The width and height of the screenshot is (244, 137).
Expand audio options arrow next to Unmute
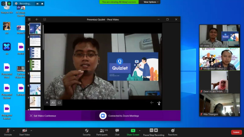(x=14, y=131)
